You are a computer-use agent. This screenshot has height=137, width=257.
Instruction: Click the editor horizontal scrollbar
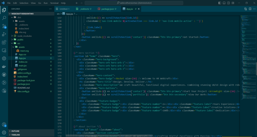pos(109,136)
